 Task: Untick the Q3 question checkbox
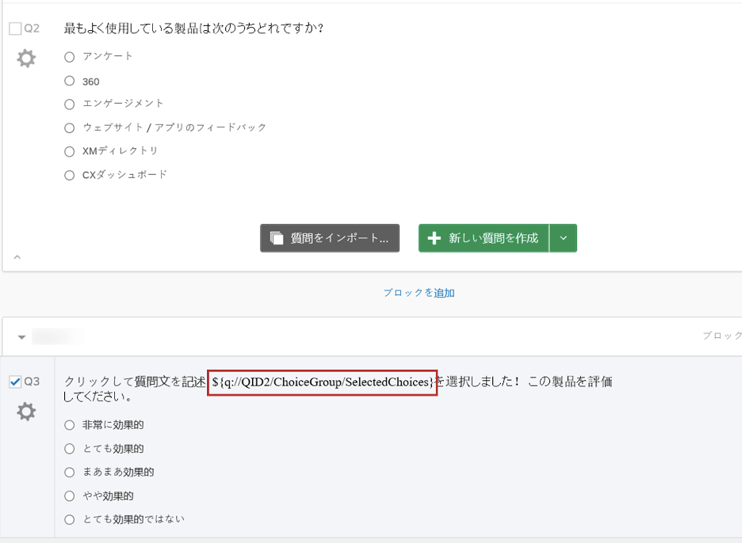(x=15, y=382)
